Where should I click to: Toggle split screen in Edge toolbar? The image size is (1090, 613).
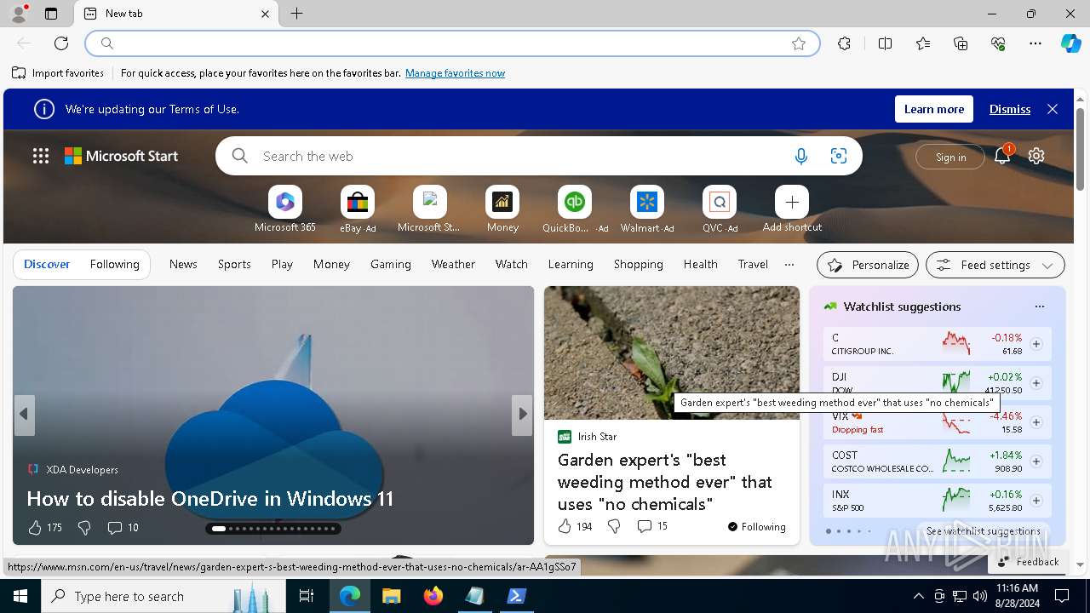pos(885,43)
